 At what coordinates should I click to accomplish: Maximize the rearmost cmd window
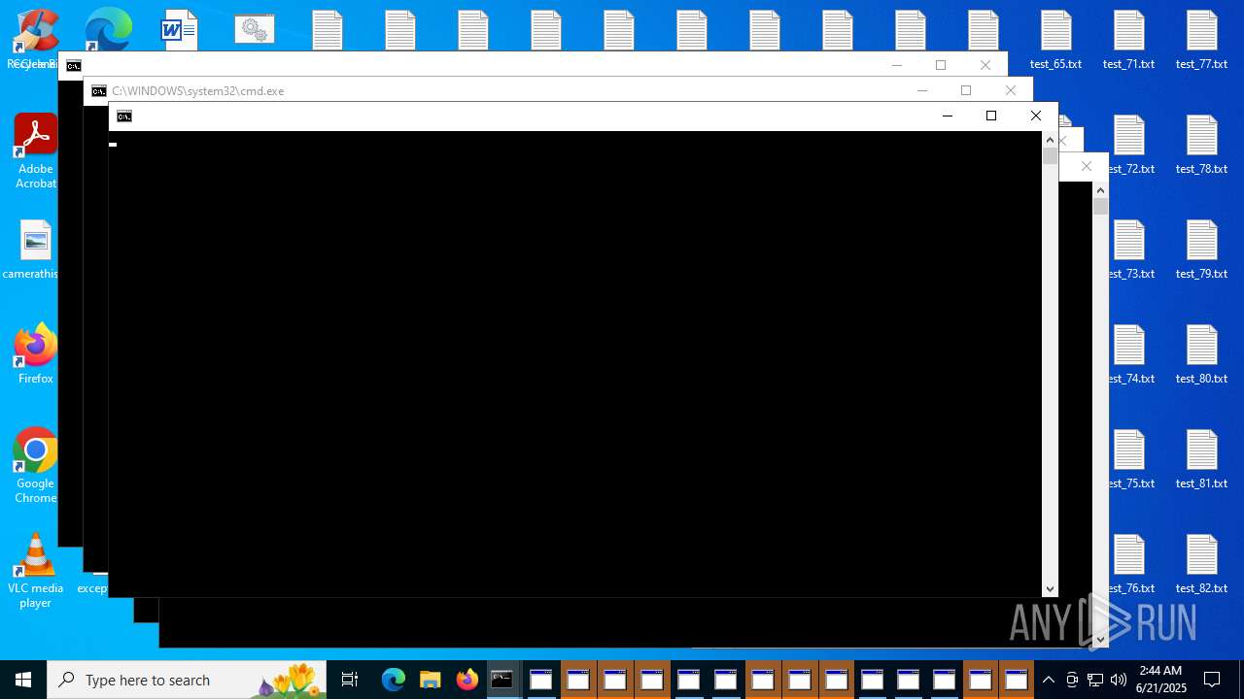pyautogui.click(x=941, y=65)
